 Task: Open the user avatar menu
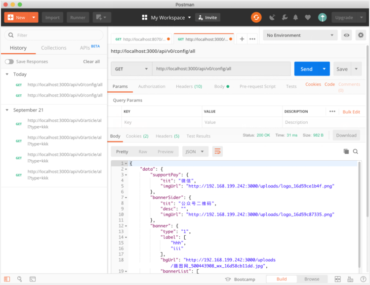click(x=322, y=17)
